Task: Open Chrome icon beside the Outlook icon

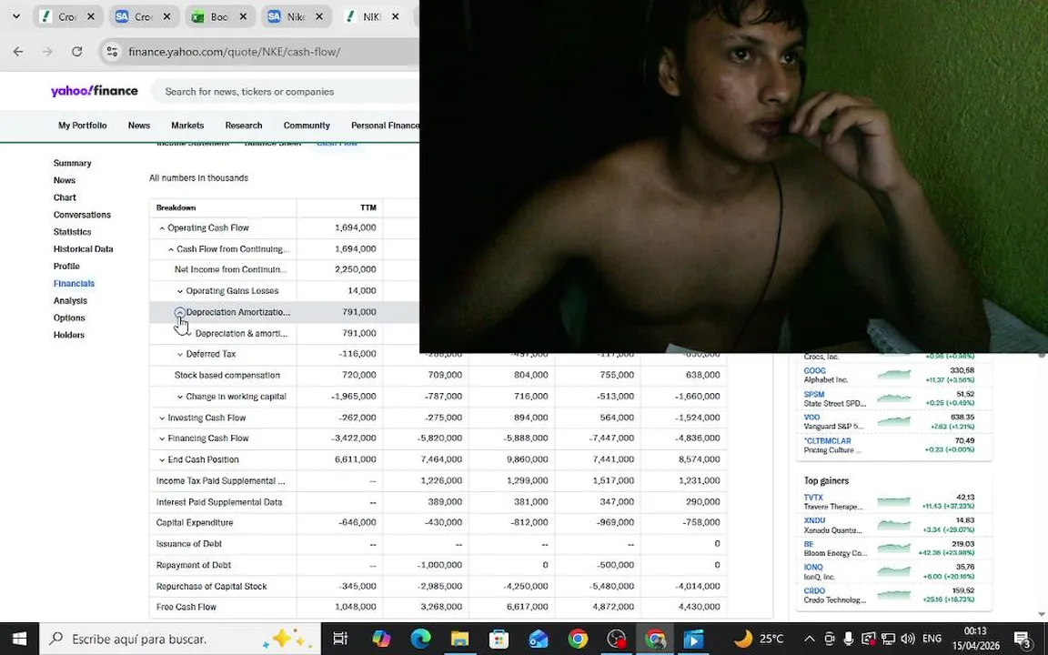Action: (578, 639)
